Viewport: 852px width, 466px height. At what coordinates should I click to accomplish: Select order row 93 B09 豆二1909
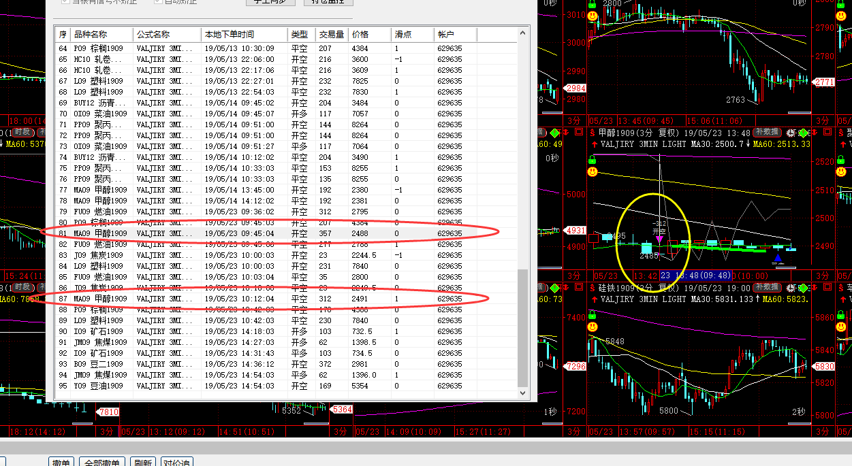tap(287, 364)
